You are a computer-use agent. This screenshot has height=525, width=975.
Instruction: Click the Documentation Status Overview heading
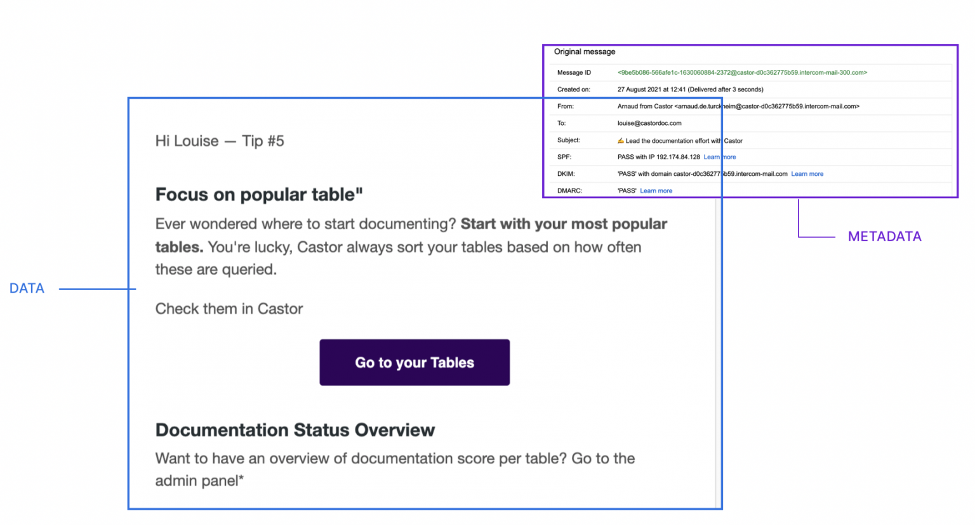pyautogui.click(x=295, y=430)
